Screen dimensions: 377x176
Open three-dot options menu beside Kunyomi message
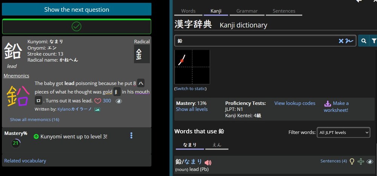[131, 135]
